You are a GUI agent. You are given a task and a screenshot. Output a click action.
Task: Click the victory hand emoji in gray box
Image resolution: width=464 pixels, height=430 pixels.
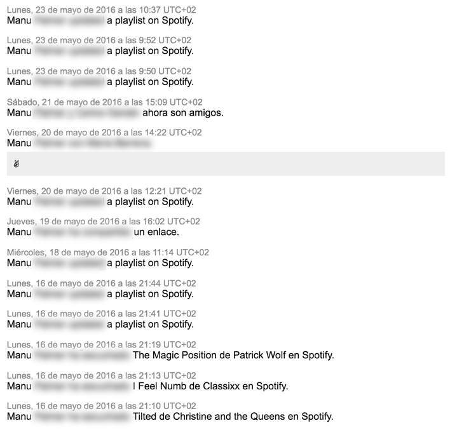(x=17, y=163)
